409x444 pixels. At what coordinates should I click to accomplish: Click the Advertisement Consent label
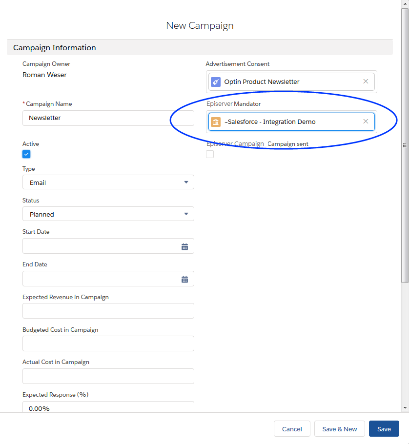click(237, 64)
